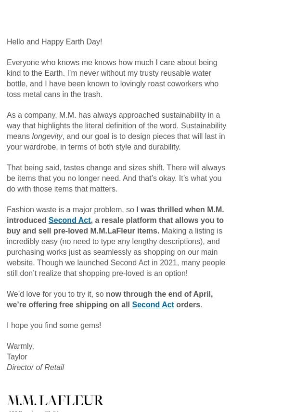This screenshot has width=308, height=412.
Task: Click the M.M.LaFleur logo
Action: tap(55, 400)
